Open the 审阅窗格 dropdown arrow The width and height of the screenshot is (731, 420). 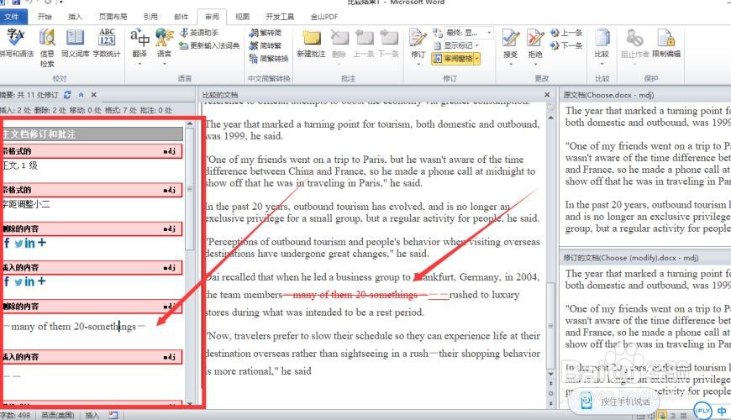(477, 58)
